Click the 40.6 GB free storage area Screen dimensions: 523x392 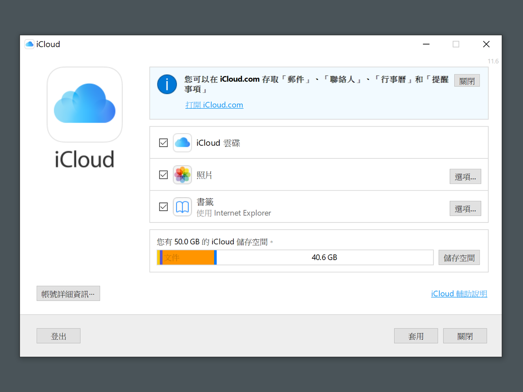pos(325,258)
